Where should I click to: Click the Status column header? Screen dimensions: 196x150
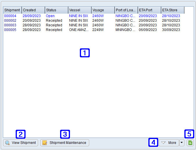click(x=56, y=10)
